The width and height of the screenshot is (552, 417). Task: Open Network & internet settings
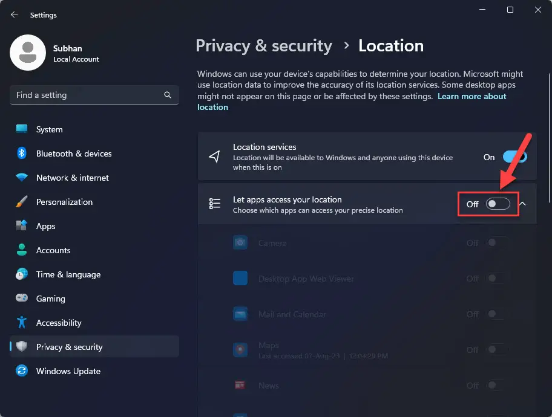pyautogui.click(x=94, y=178)
